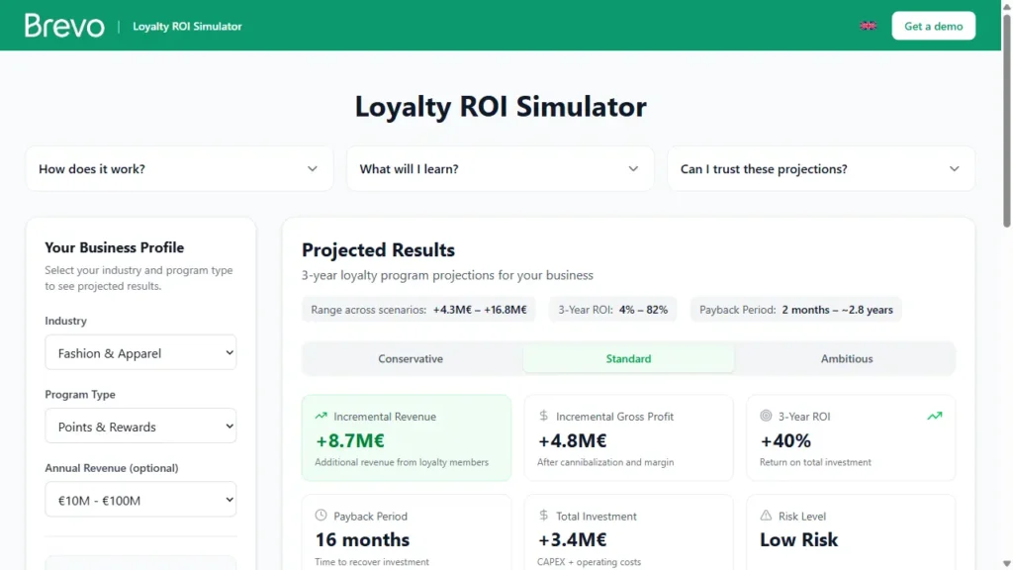Screen dimensions: 1013x570
Task: Switch to the Conservative scenario
Action: [411, 358]
